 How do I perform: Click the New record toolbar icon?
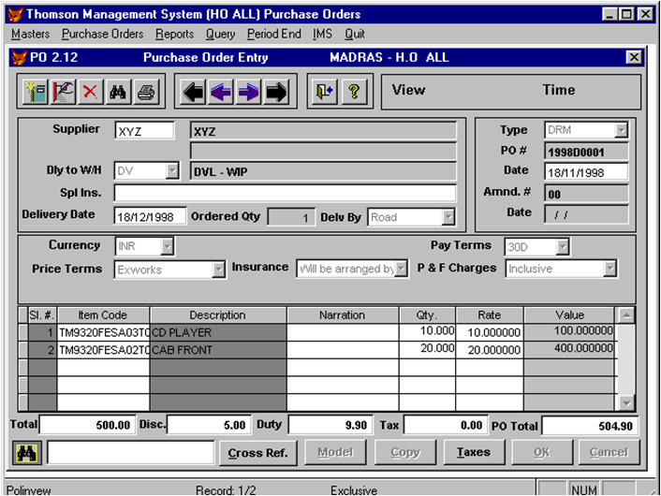pos(36,92)
